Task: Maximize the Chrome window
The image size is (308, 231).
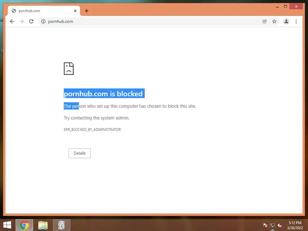Action: click(x=285, y=7)
